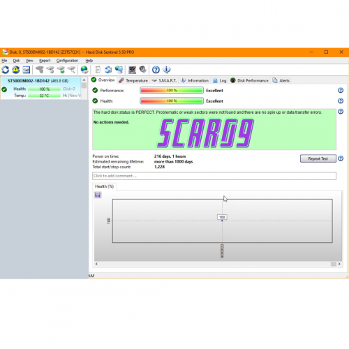Click the blue info balloon toolbar icon
The image size is (349, 349).
pyautogui.click(x=167, y=70)
